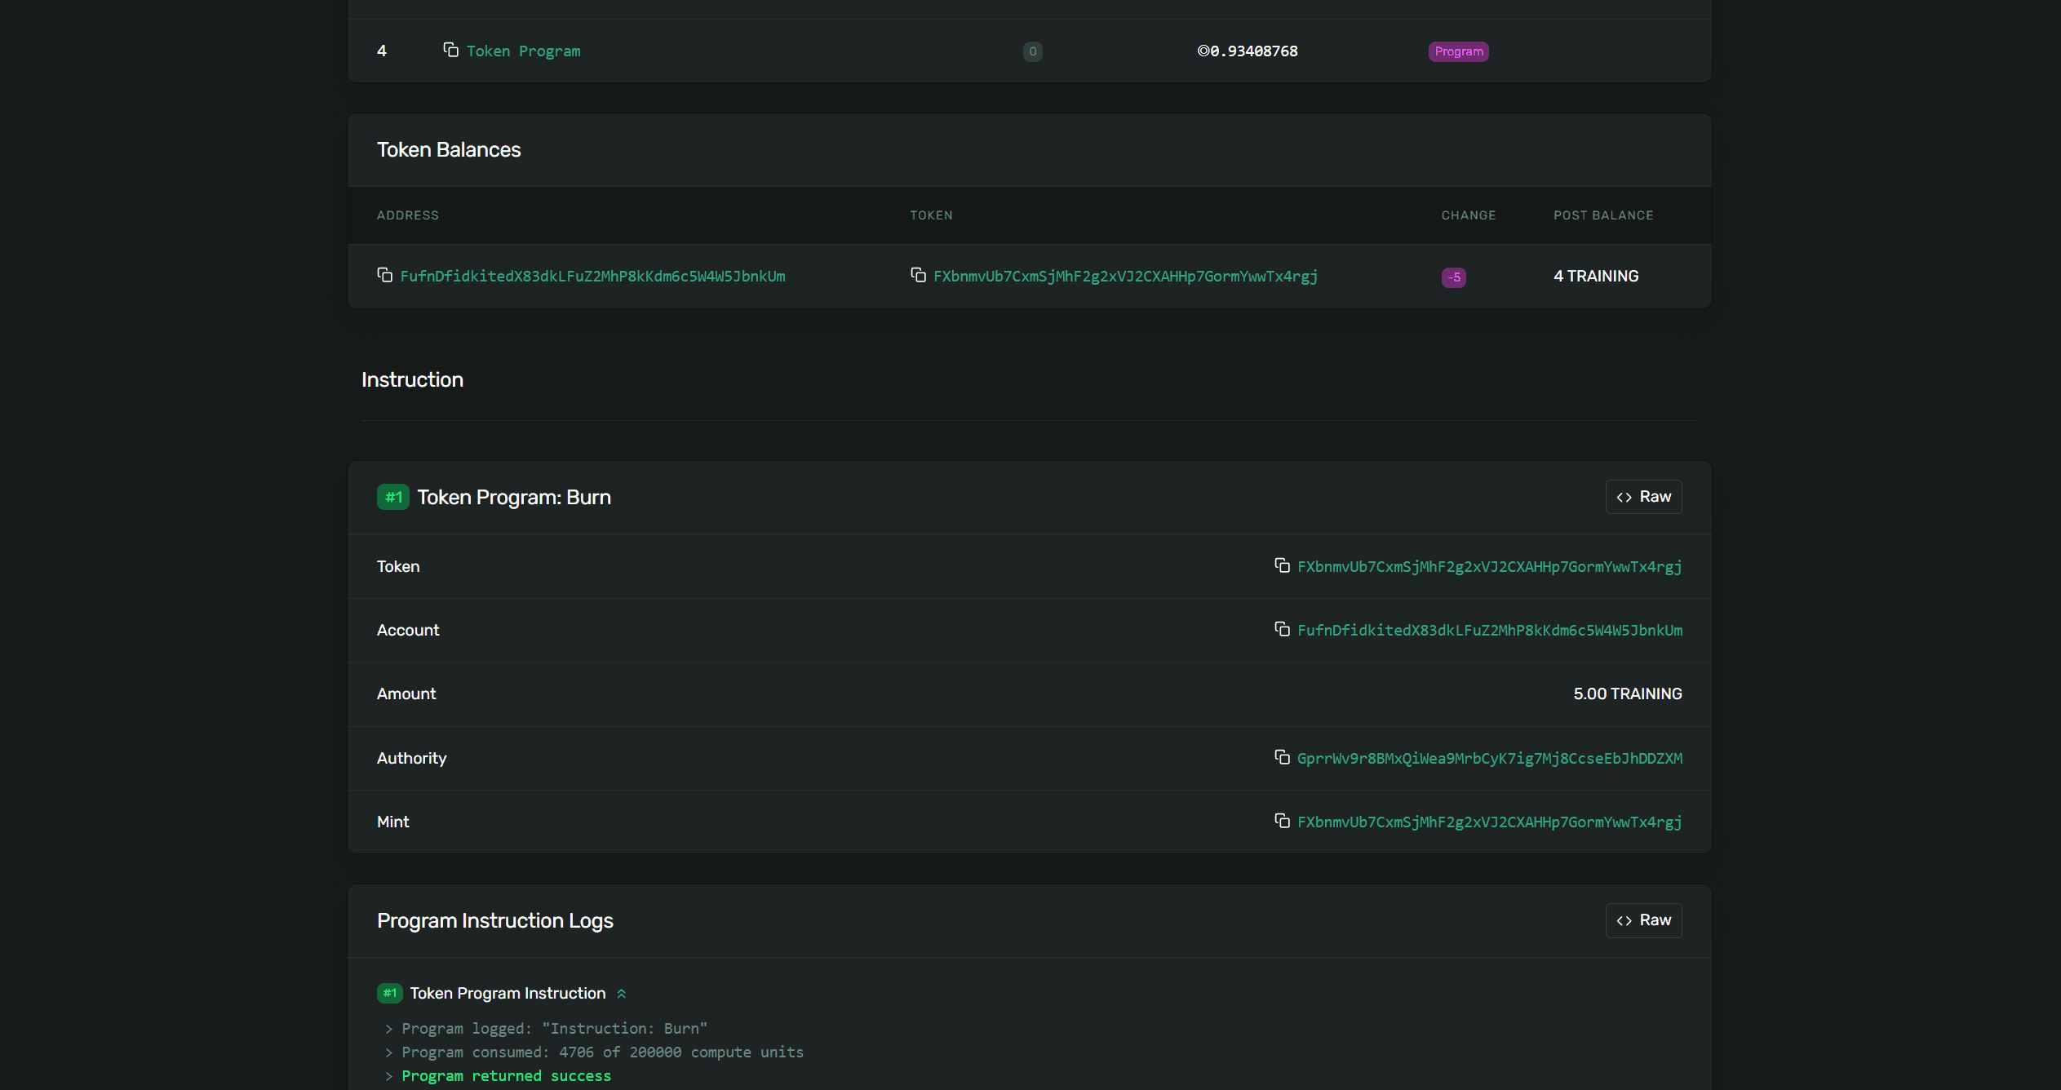Copy the Authority field address icon
The height and width of the screenshot is (1090, 2061).
click(1283, 758)
